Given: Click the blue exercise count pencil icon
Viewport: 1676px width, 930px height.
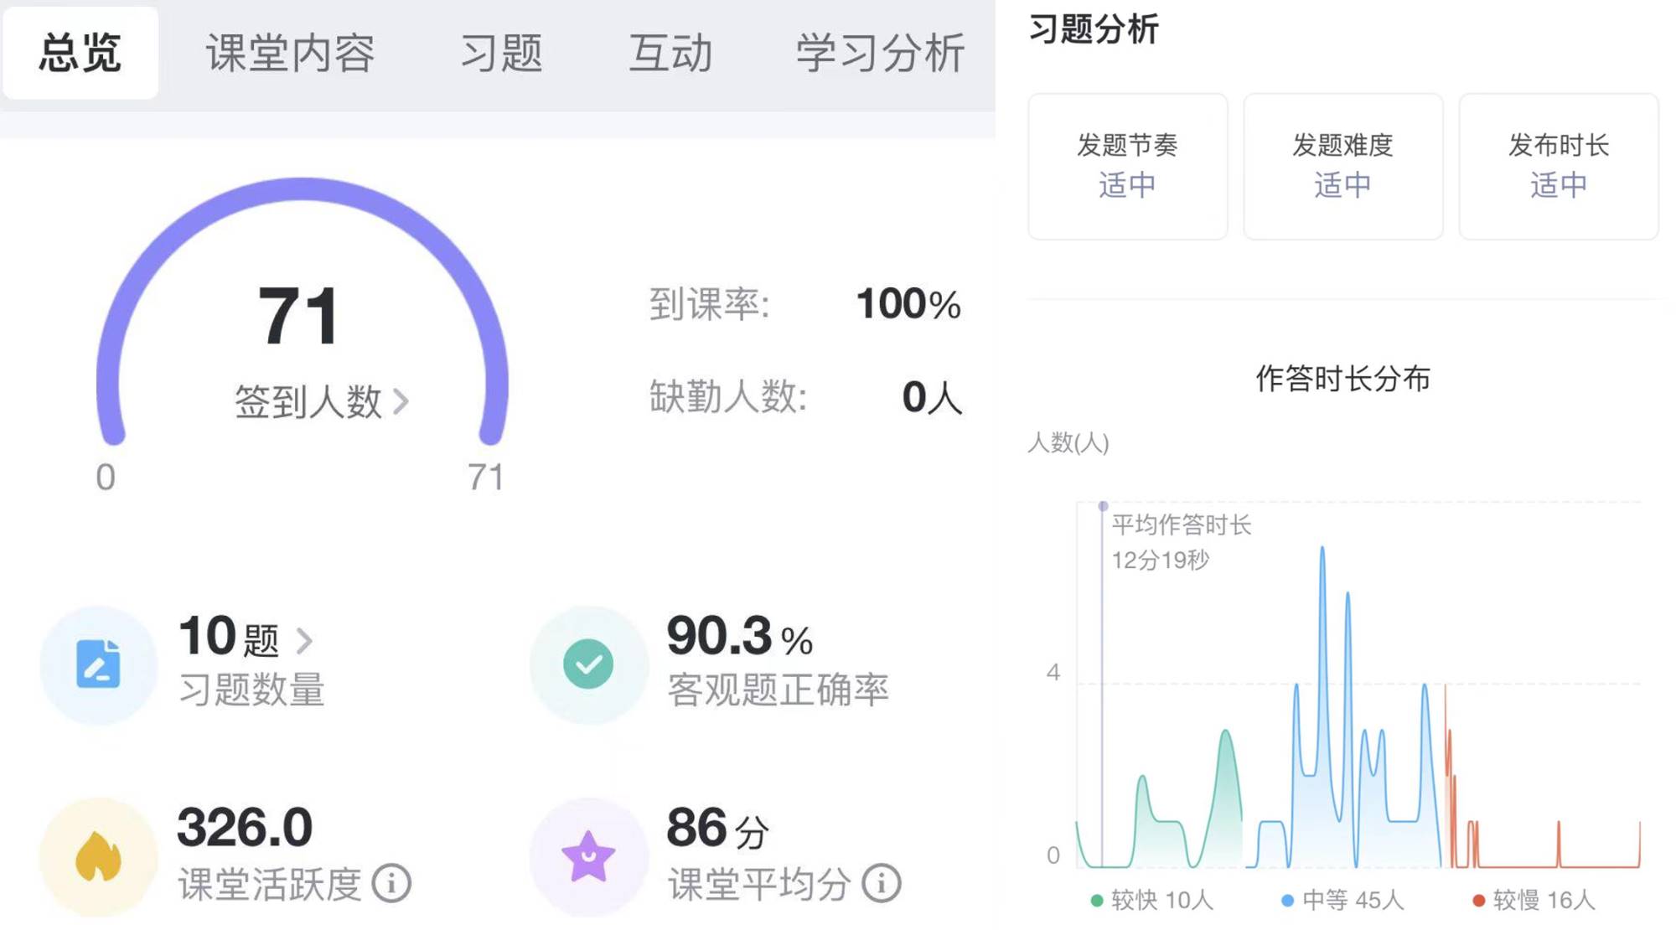Looking at the screenshot, I should tap(98, 664).
